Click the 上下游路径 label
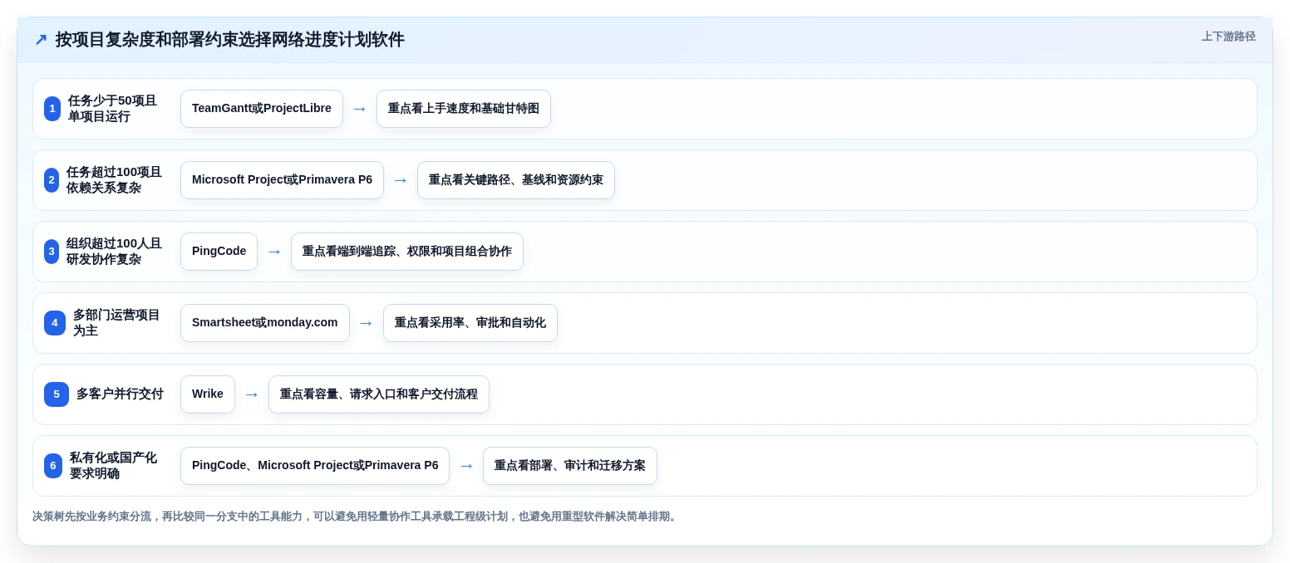Image resolution: width=1290 pixels, height=563 pixels. click(x=1228, y=37)
